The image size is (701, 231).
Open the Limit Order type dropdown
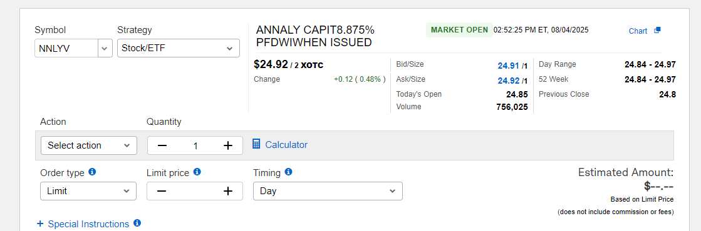[x=88, y=191]
